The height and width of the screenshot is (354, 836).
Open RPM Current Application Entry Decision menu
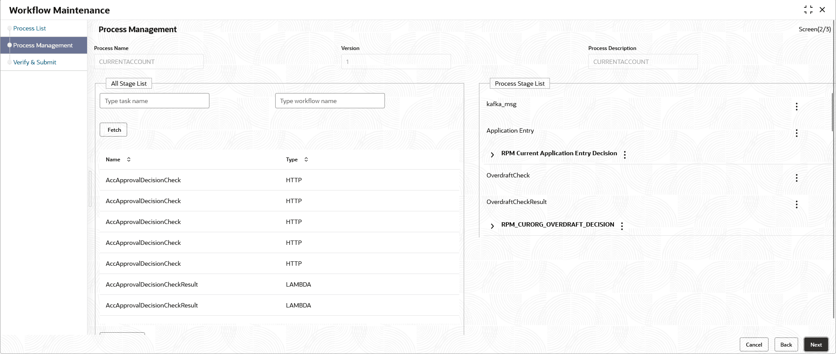[625, 155]
